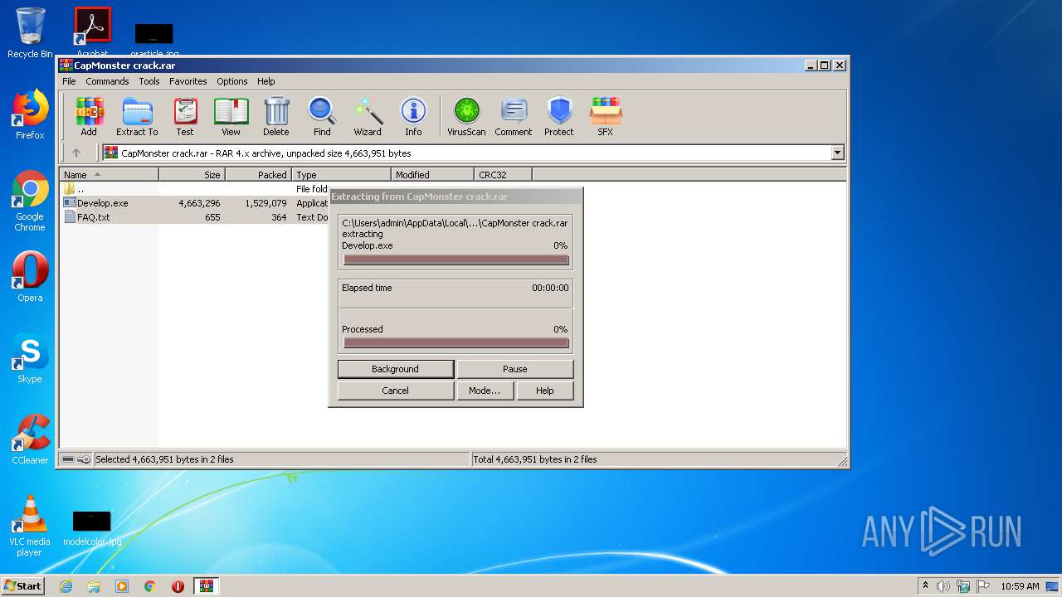1062x597 pixels.
Task: Open the Favorites menu
Action: coord(188,81)
